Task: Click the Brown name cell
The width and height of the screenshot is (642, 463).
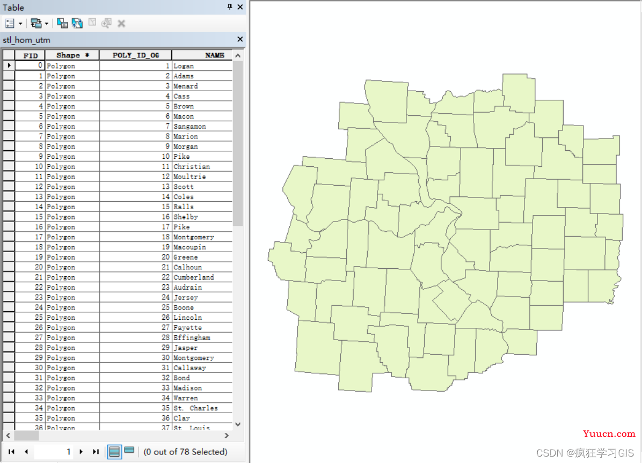Action: (x=202, y=106)
